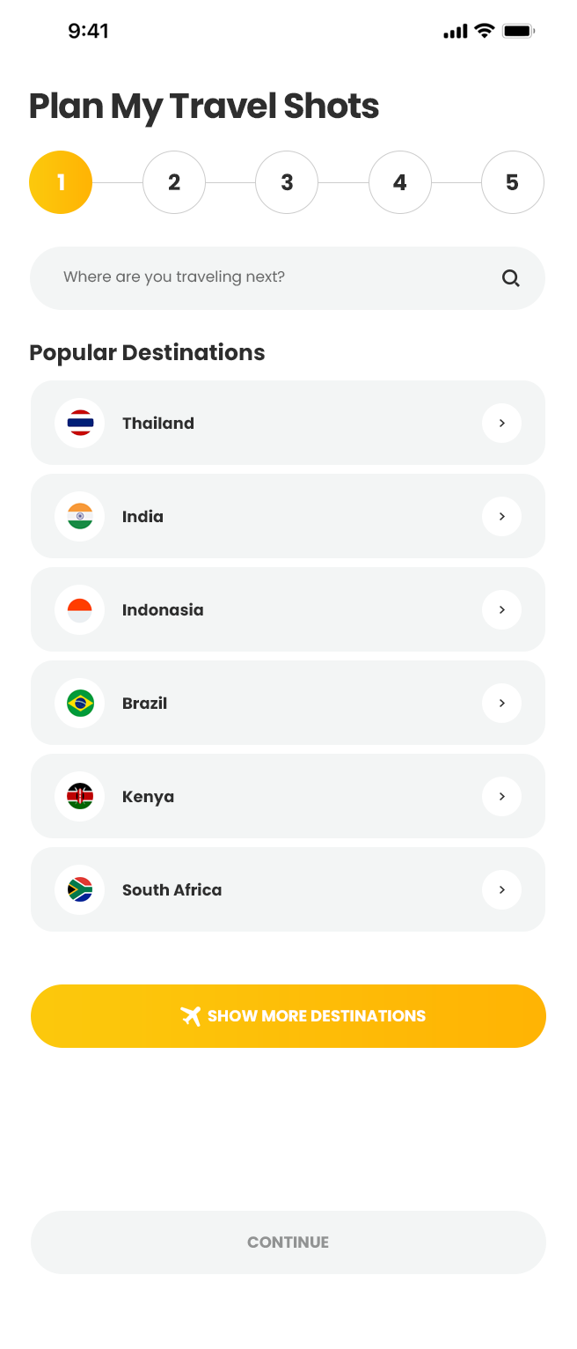Expand Kenya via the chevron arrow
The width and height of the screenshot is (577, 1349).
pyautogui.click(x=502, y=797)
